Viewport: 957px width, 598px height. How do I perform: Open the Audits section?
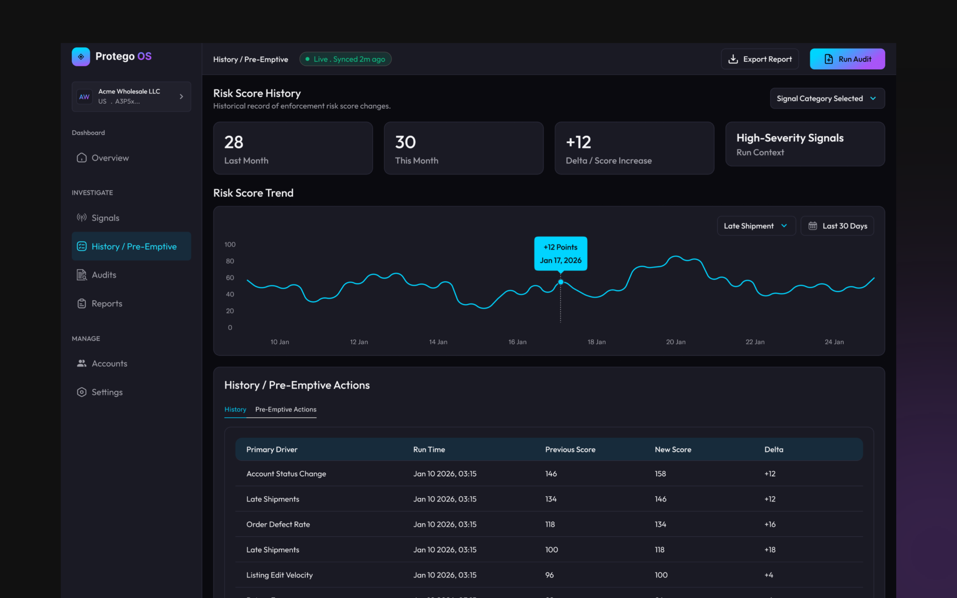pos(131,275)
